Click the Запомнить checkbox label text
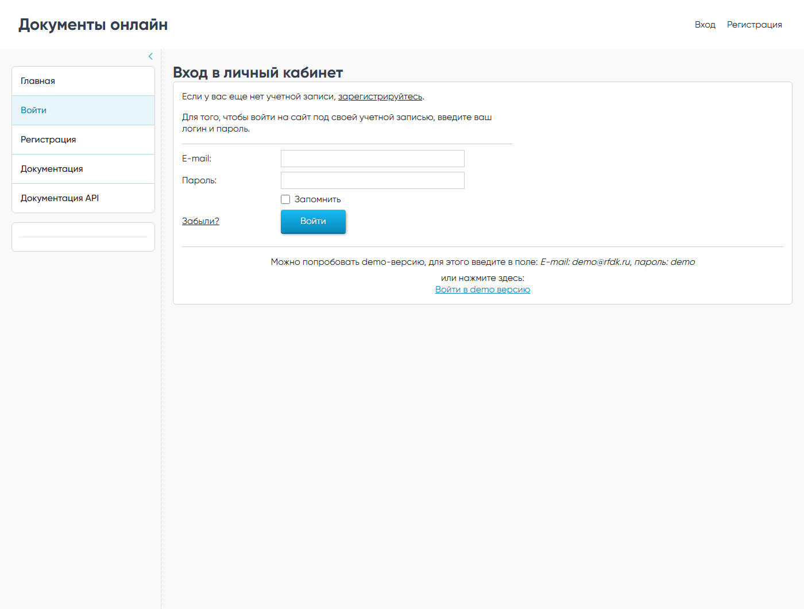 (x=318, y=199)
